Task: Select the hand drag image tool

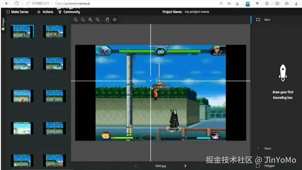Action: click(107, 19)
